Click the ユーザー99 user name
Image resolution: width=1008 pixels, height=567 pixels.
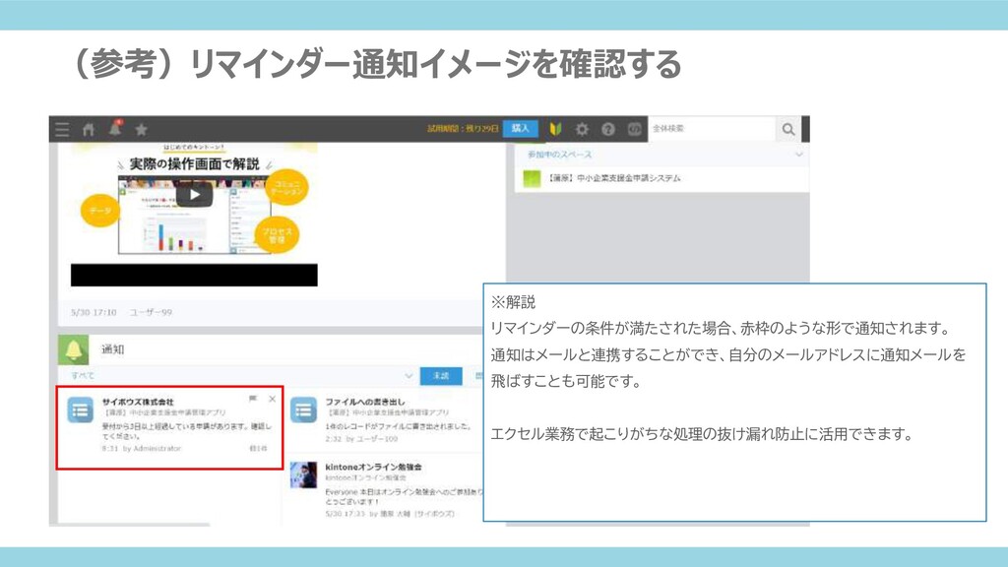(151, 312)
